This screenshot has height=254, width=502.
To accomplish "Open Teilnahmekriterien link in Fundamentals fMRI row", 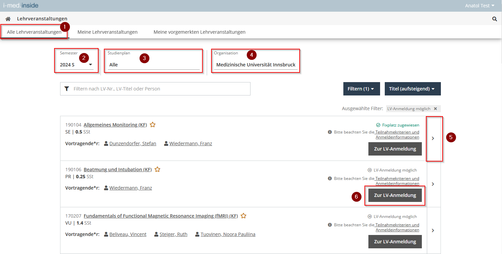I will pos(397,227).
